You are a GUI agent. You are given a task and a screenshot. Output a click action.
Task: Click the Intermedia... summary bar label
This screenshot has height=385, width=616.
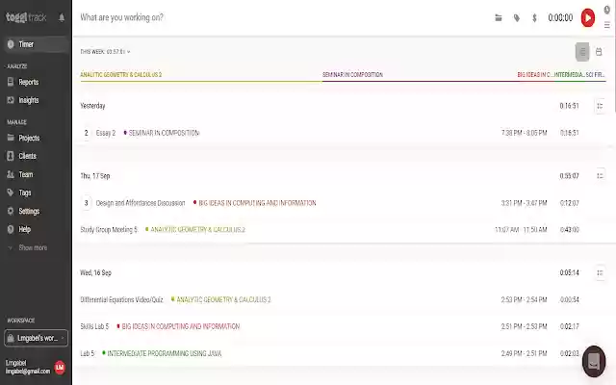[x=569, y=75]
